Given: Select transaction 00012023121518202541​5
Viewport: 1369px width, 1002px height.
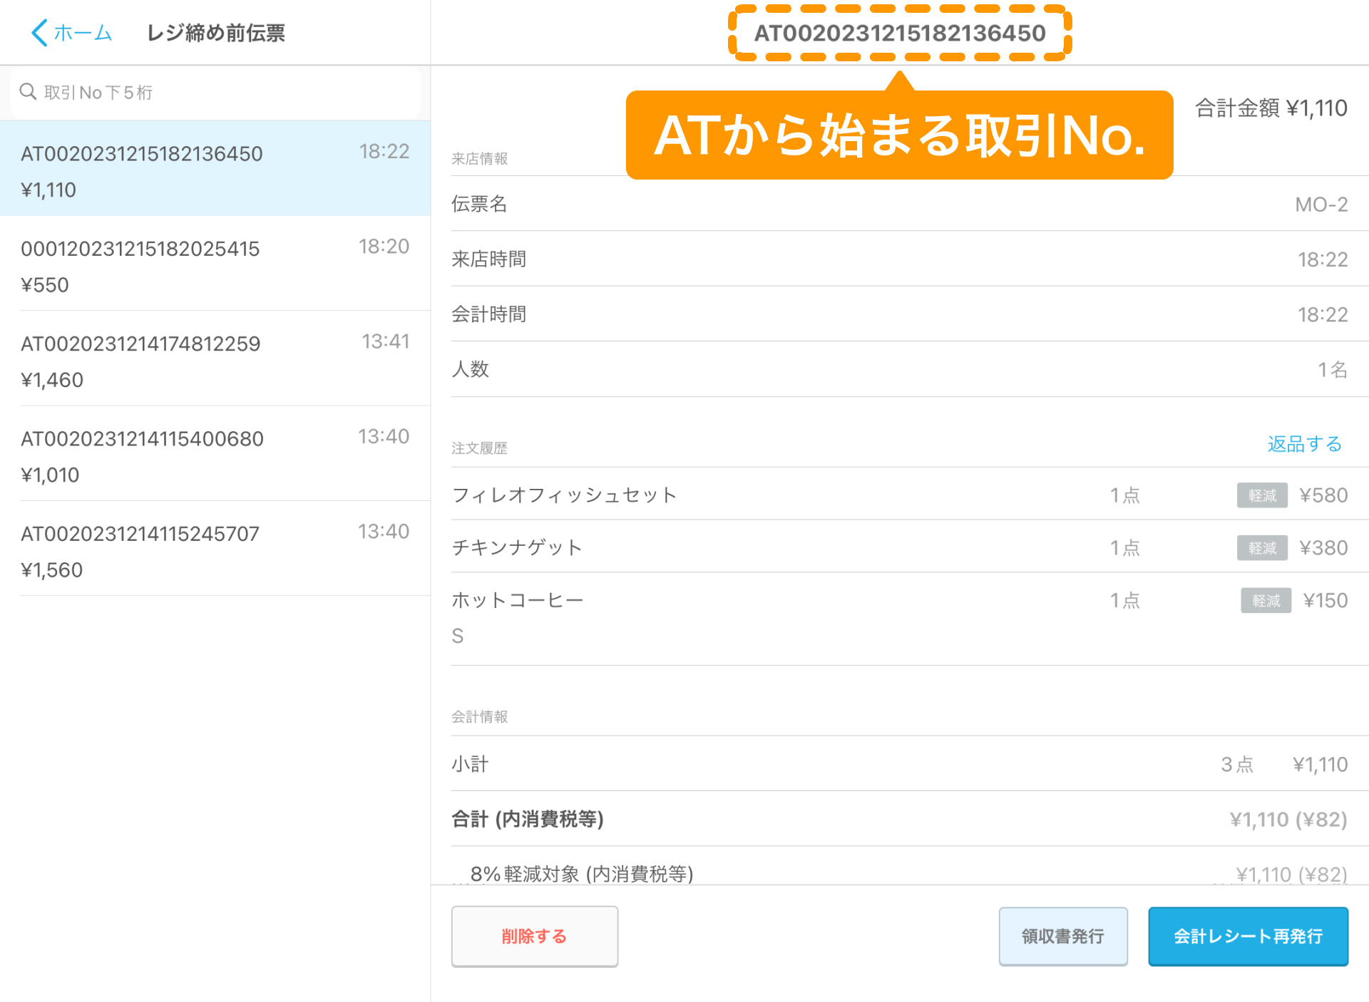Looking at the screenshot, I should pos(215,264).
